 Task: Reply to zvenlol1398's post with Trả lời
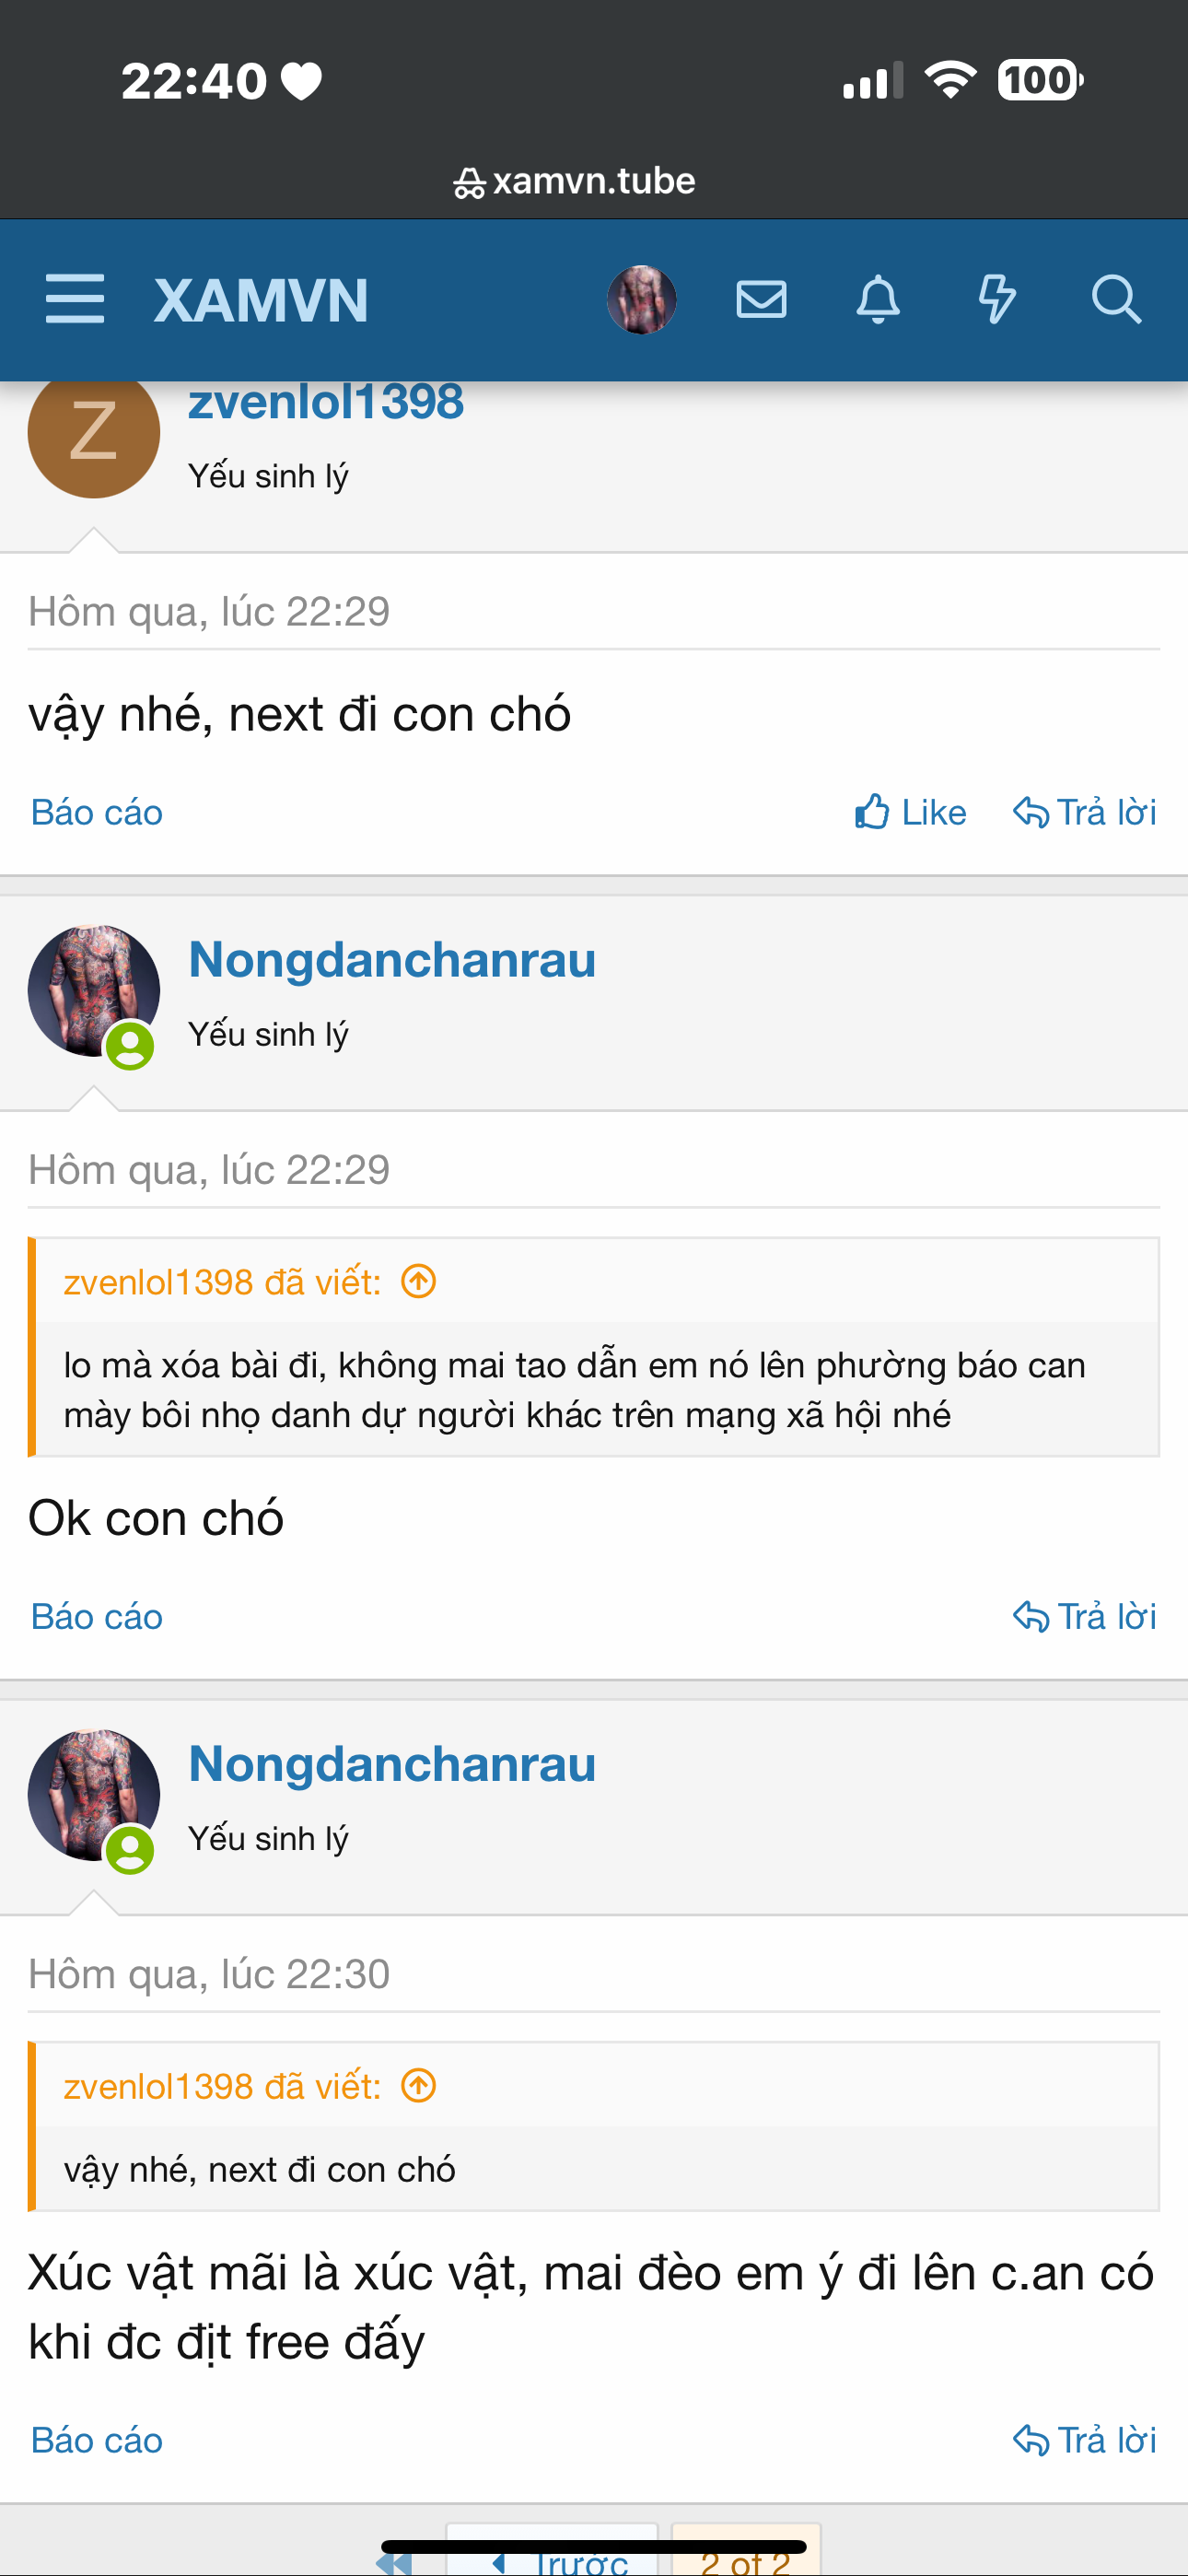(1085, 812)
